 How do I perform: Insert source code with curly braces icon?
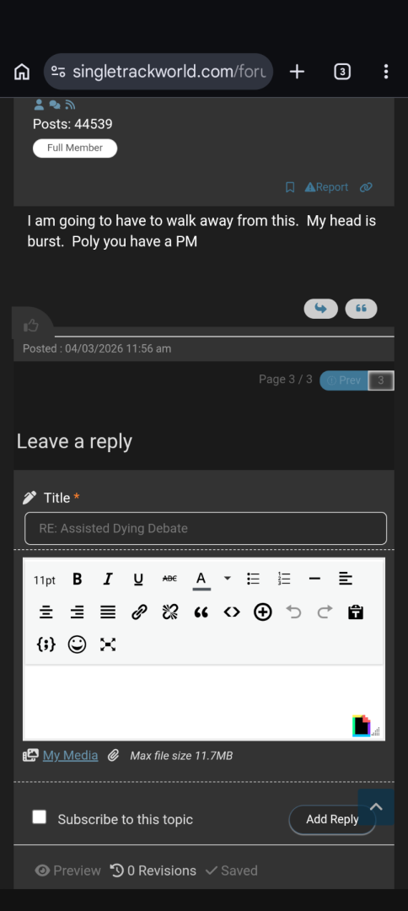click(46, 644)
